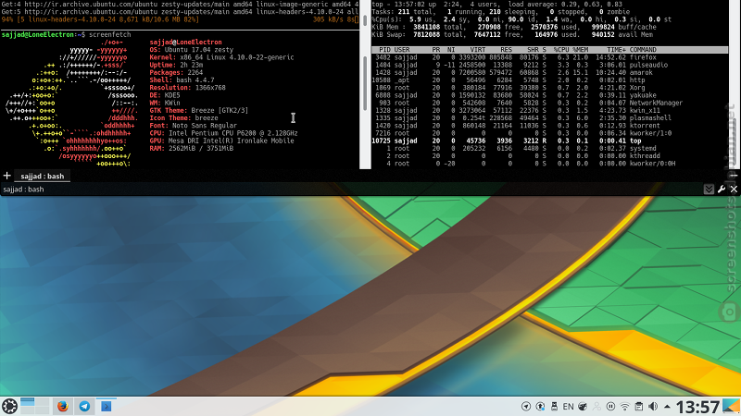741x416 pixels.
Task: Add a new Yakuake session tab
Action: [x=7, y=176]
